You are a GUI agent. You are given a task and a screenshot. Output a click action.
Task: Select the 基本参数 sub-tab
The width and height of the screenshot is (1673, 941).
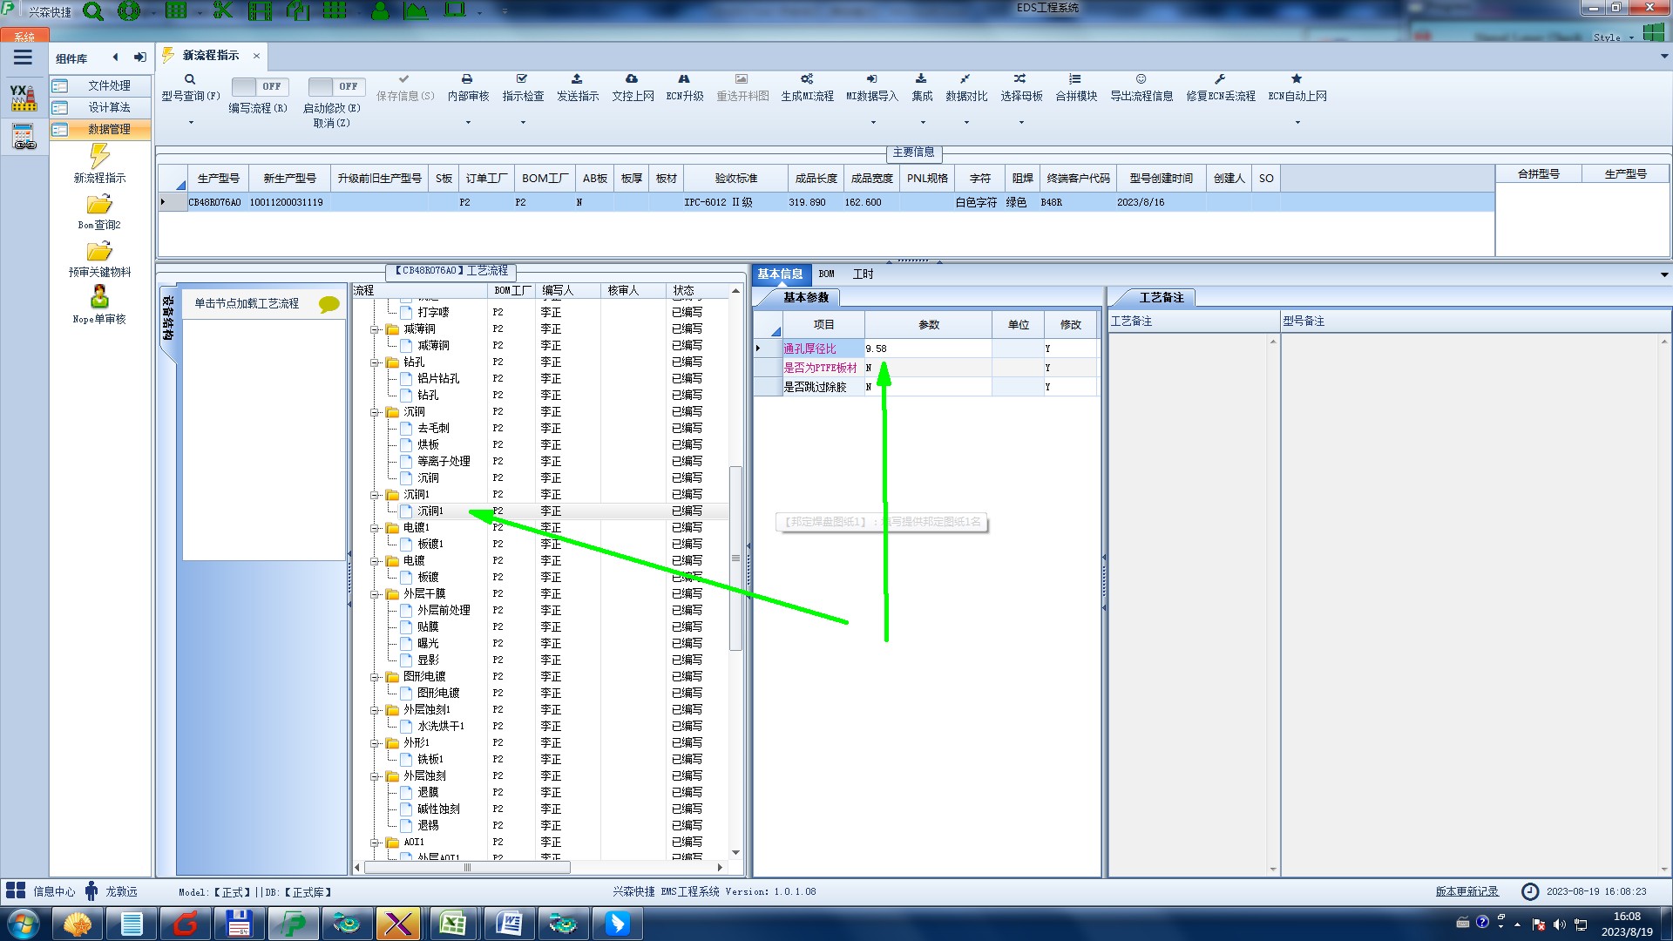(x=806, y=298)
